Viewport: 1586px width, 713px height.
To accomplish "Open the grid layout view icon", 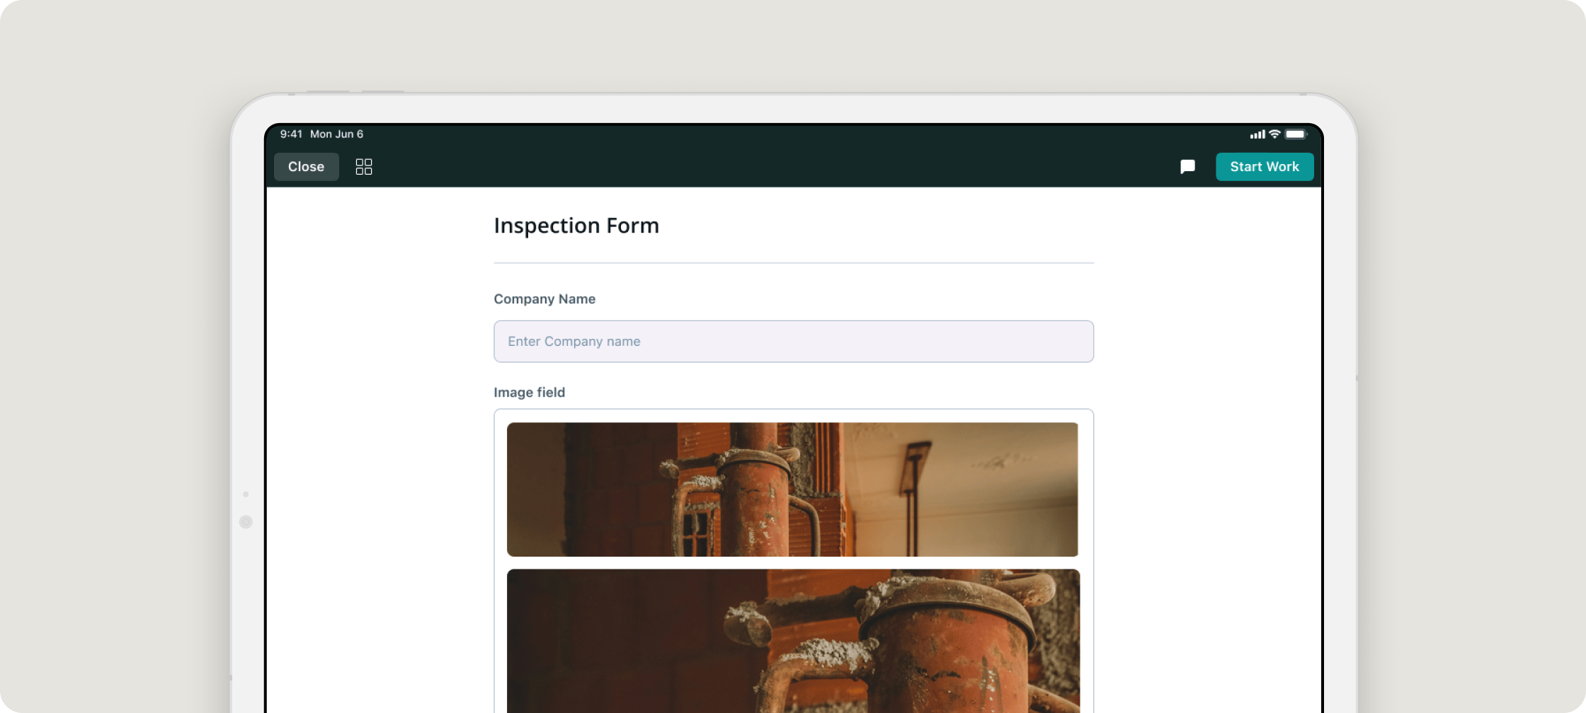I will click(363, 167).
